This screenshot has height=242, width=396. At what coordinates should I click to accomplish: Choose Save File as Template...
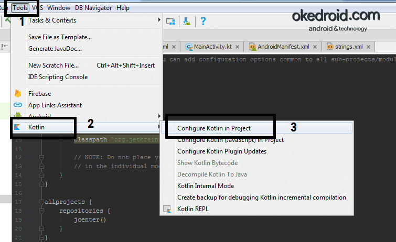click(x=87, y=37)
